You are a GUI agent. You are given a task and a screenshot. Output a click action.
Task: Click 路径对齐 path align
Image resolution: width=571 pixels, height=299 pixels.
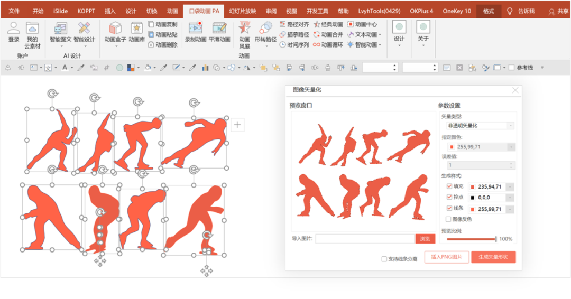point(294,24)
